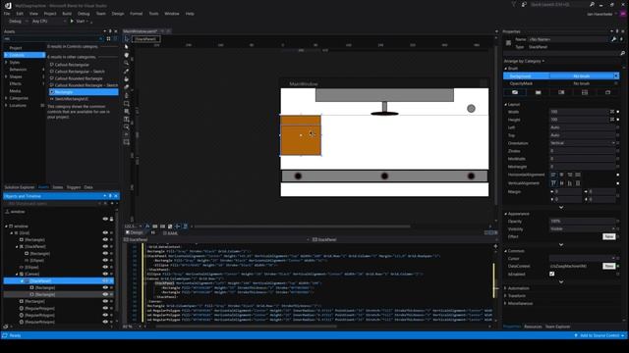Click Add to Source Control
The image size is (629, 353).
point(600,335)
